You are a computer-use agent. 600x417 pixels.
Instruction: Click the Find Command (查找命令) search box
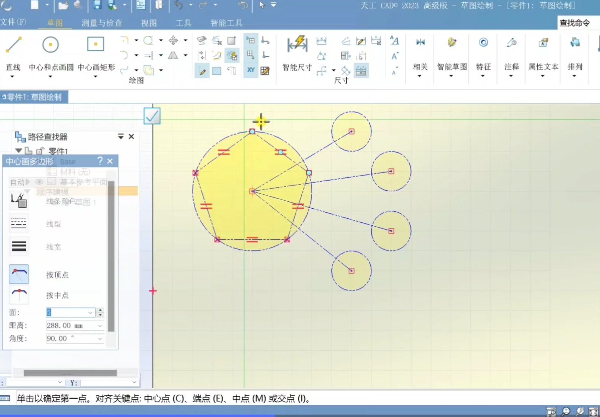point(578,23)
